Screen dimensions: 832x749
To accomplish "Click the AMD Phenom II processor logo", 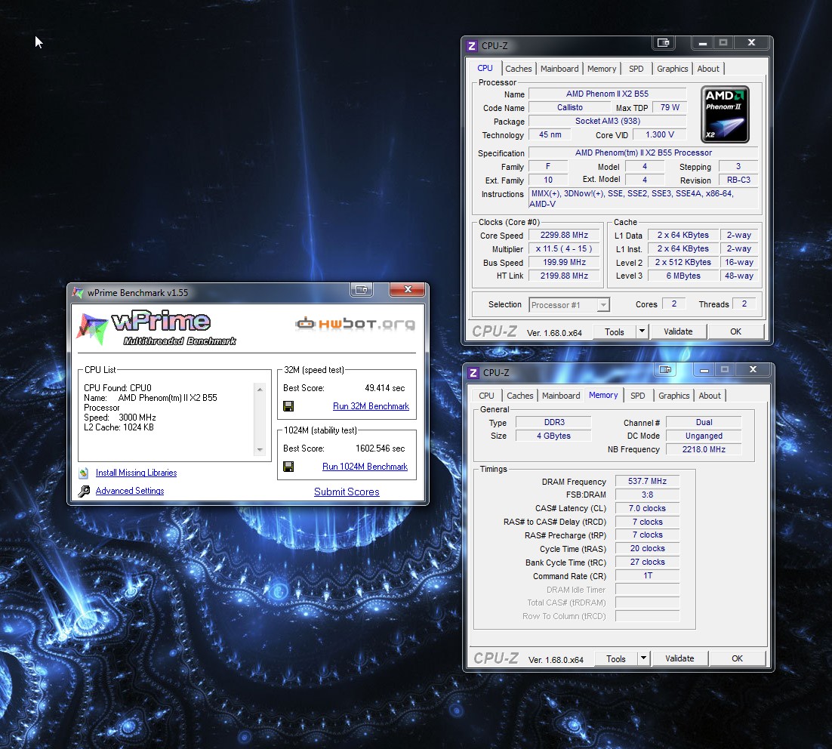I will (x=725, y=115).
